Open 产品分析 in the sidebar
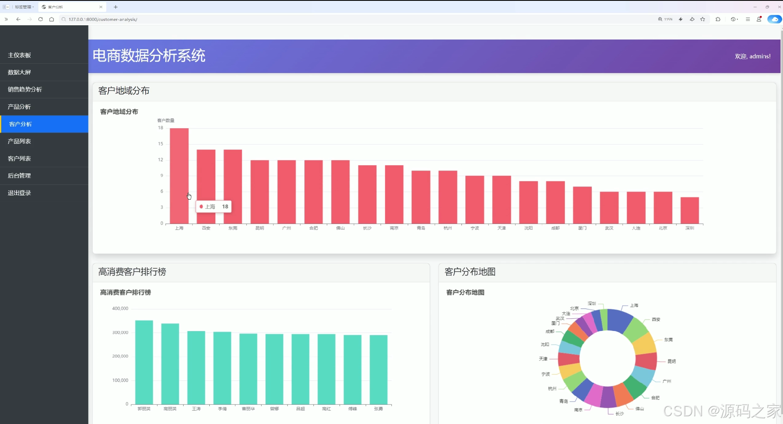Viewport: 783px width, 424px height. 44,107
